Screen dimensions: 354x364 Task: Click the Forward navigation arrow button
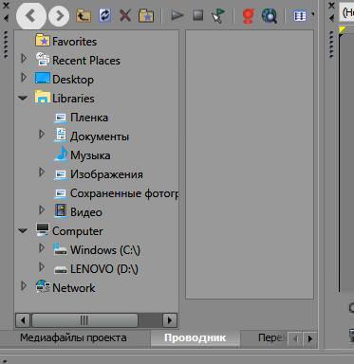(59, 16)
